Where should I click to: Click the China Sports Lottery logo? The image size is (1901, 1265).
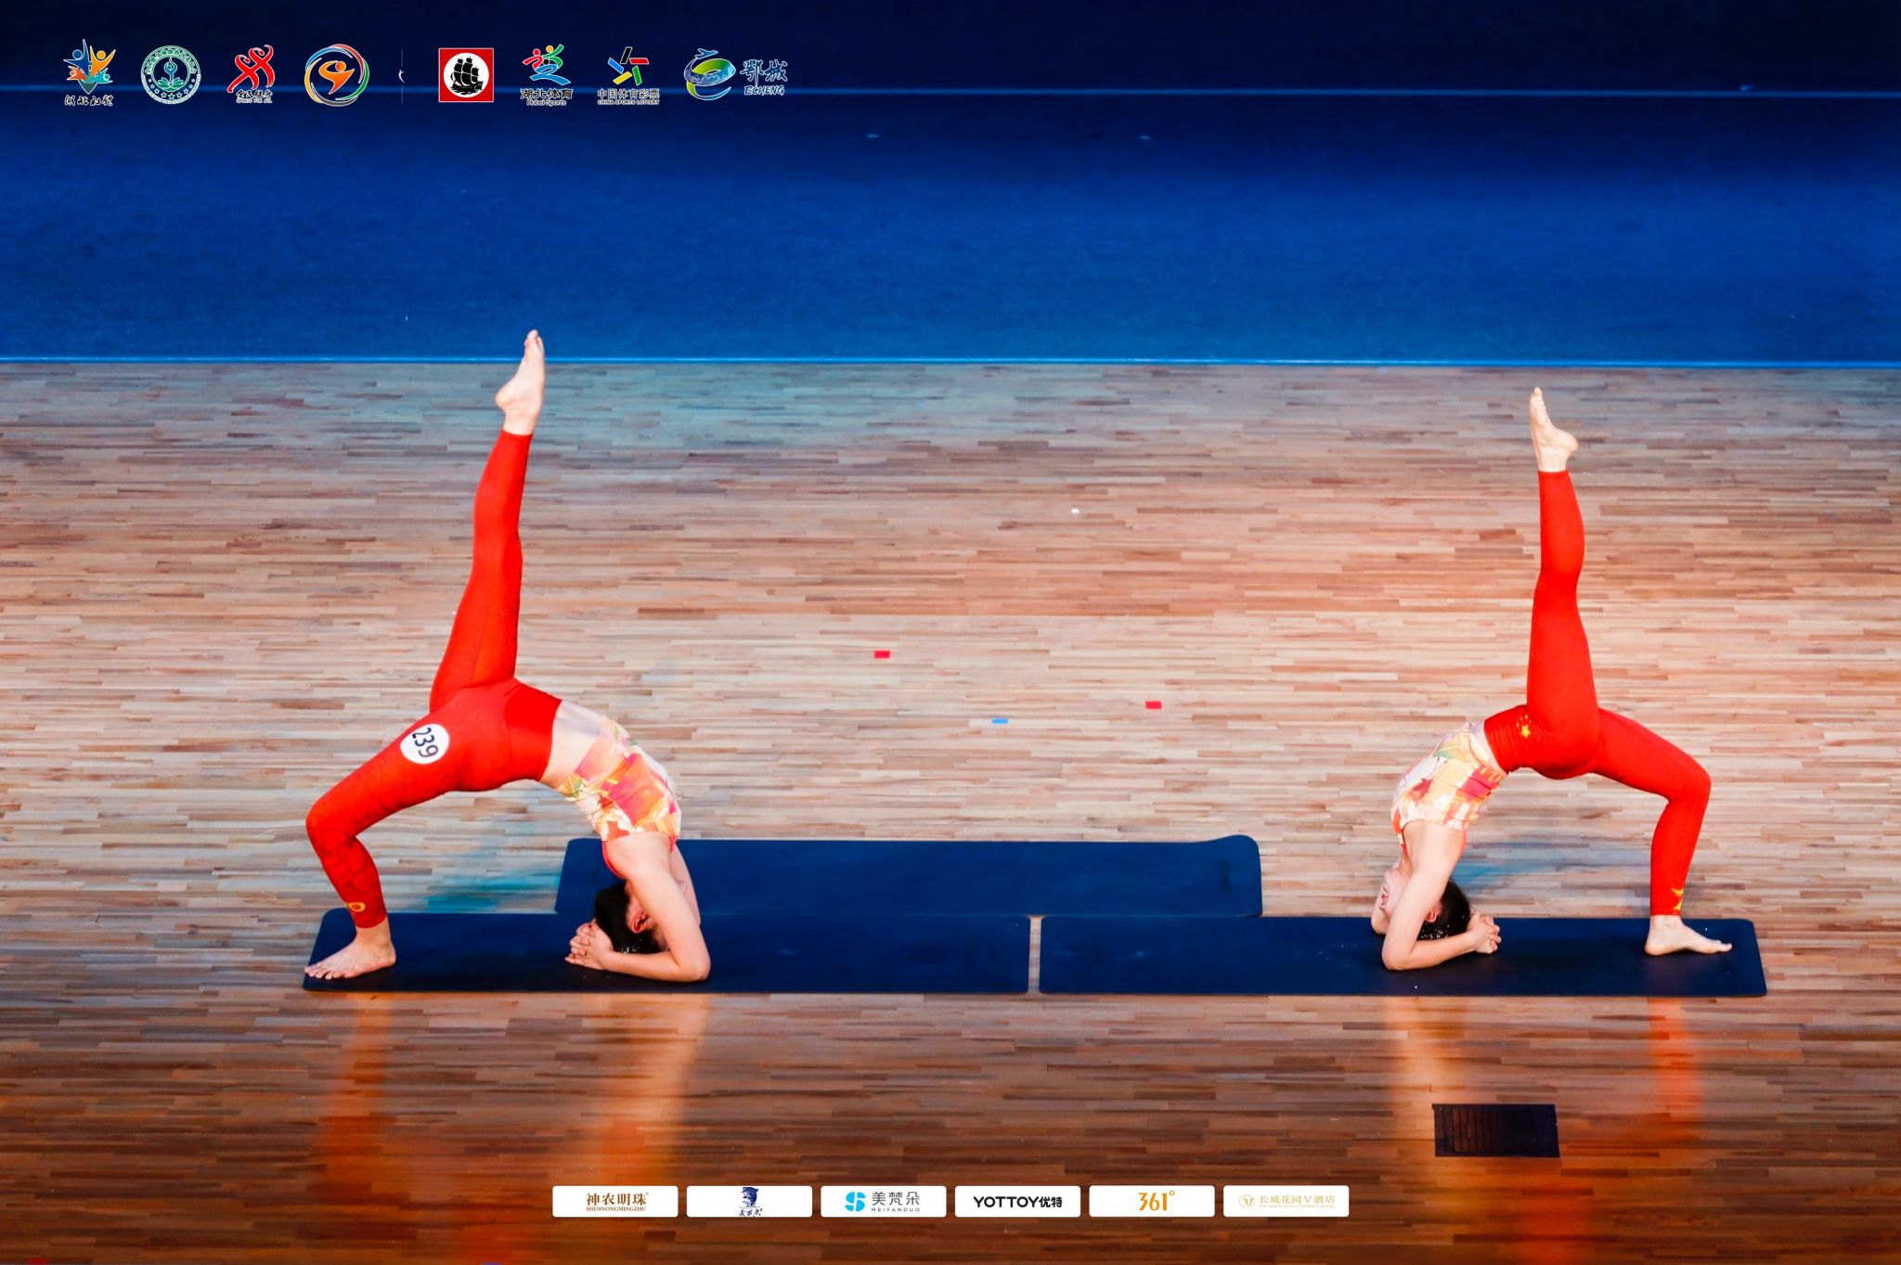pyautogui.click(x=628, y=75)
